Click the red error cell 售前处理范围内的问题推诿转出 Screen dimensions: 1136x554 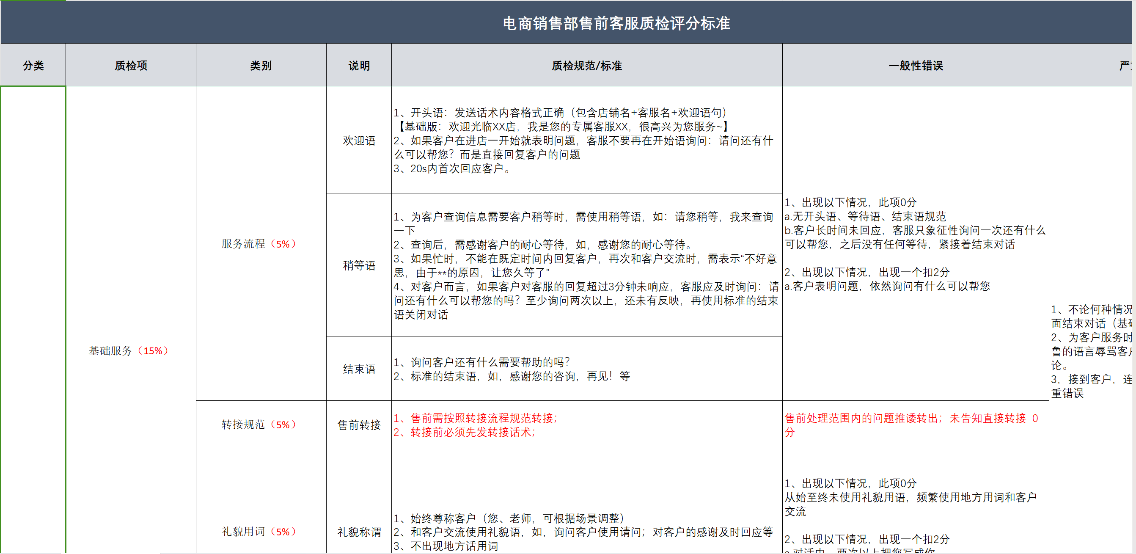click(x=916, y=424)
